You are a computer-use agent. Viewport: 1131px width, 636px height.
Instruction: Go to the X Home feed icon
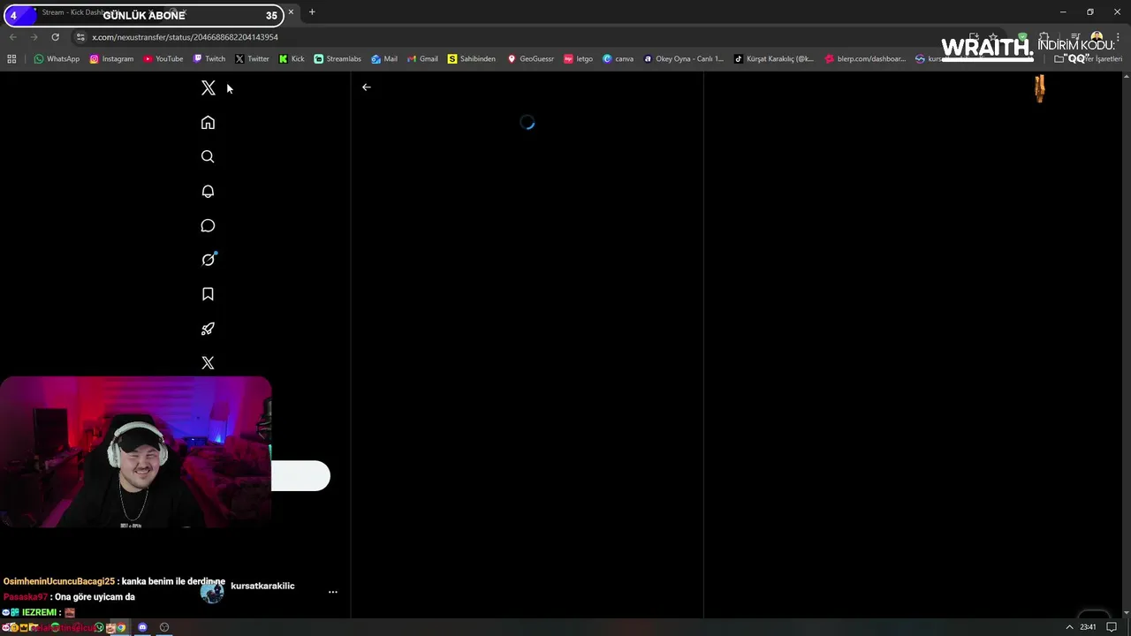point(208,123)
